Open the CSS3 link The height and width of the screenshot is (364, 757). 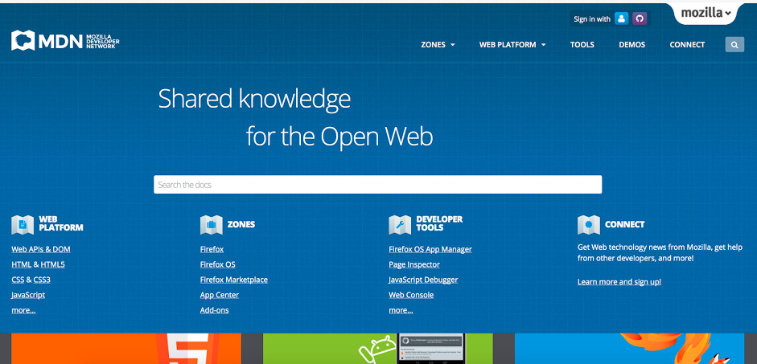[x=42, y=280]
